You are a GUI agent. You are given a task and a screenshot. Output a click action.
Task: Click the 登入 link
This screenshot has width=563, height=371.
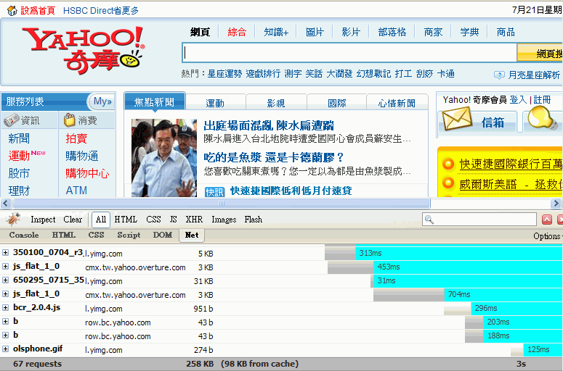coord(518,99)
